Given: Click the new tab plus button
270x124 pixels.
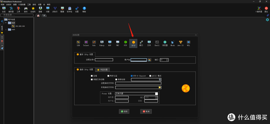Looking at the screenshot, I should tap(44, 16).
